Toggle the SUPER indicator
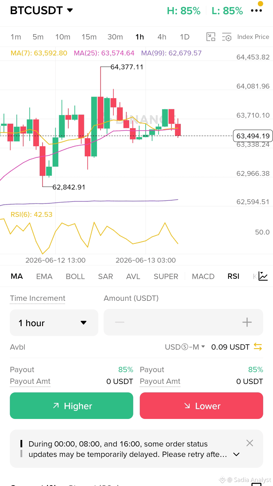The image size is (273, 486). [166, 276]
